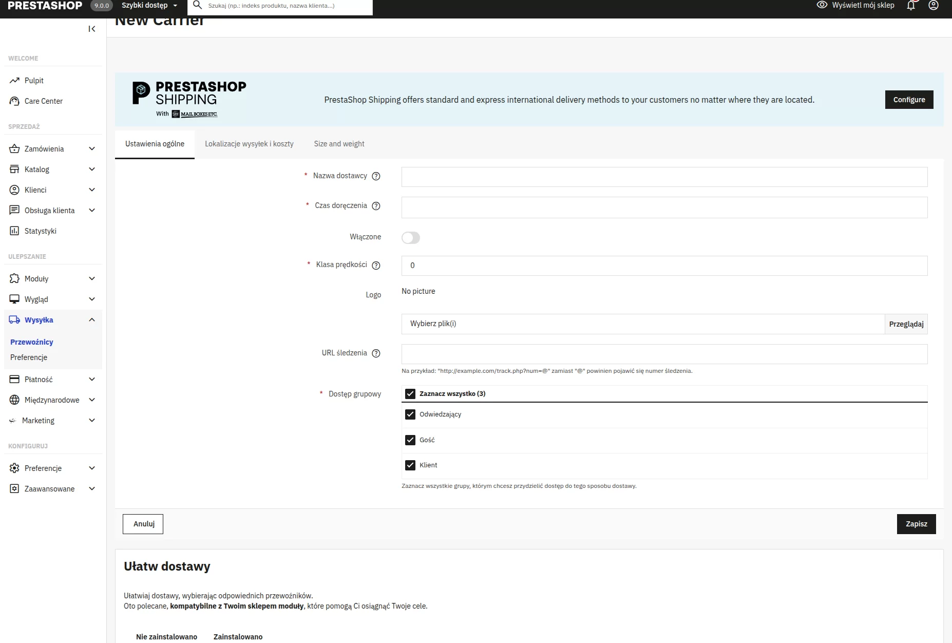Open the user profile icon

(934, 6)
